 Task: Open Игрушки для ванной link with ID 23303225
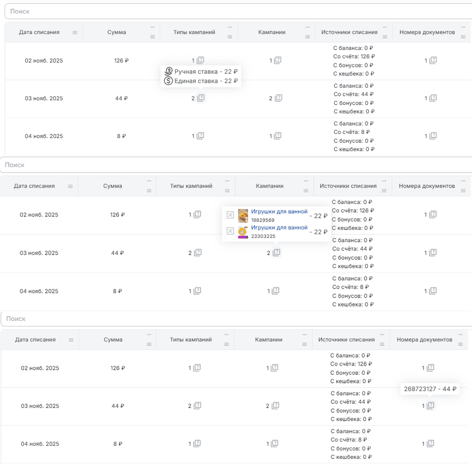(279, 228)
